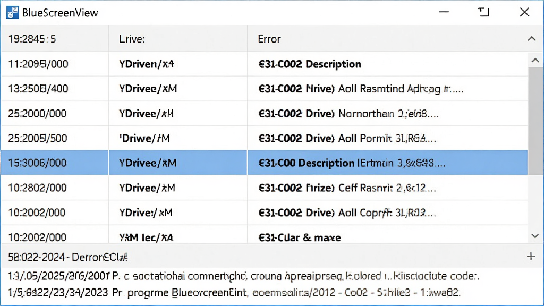544x306 pixels.
Task: Click error cell containing Aoll Pormlt
Action: [387, 138]
